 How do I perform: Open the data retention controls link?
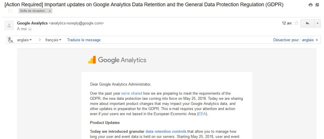[x=166, y=132]
